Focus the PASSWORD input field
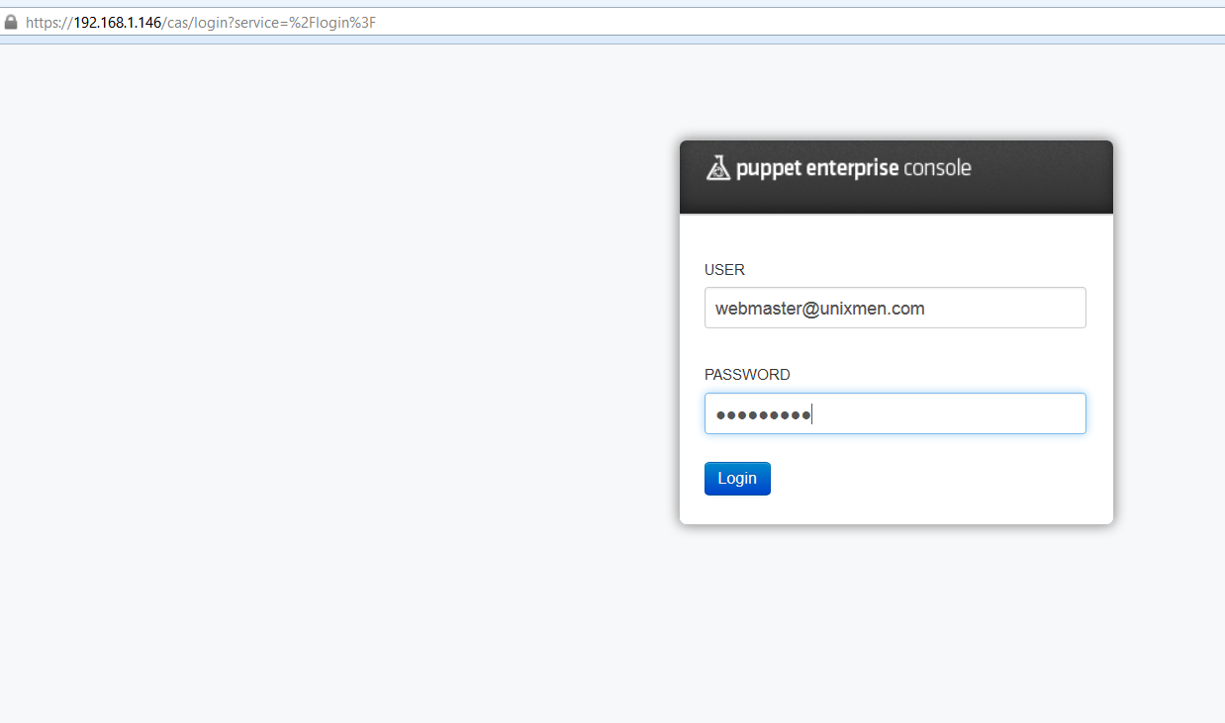Viewport: 1225px width, 723px height. click(x=895, y=413)
